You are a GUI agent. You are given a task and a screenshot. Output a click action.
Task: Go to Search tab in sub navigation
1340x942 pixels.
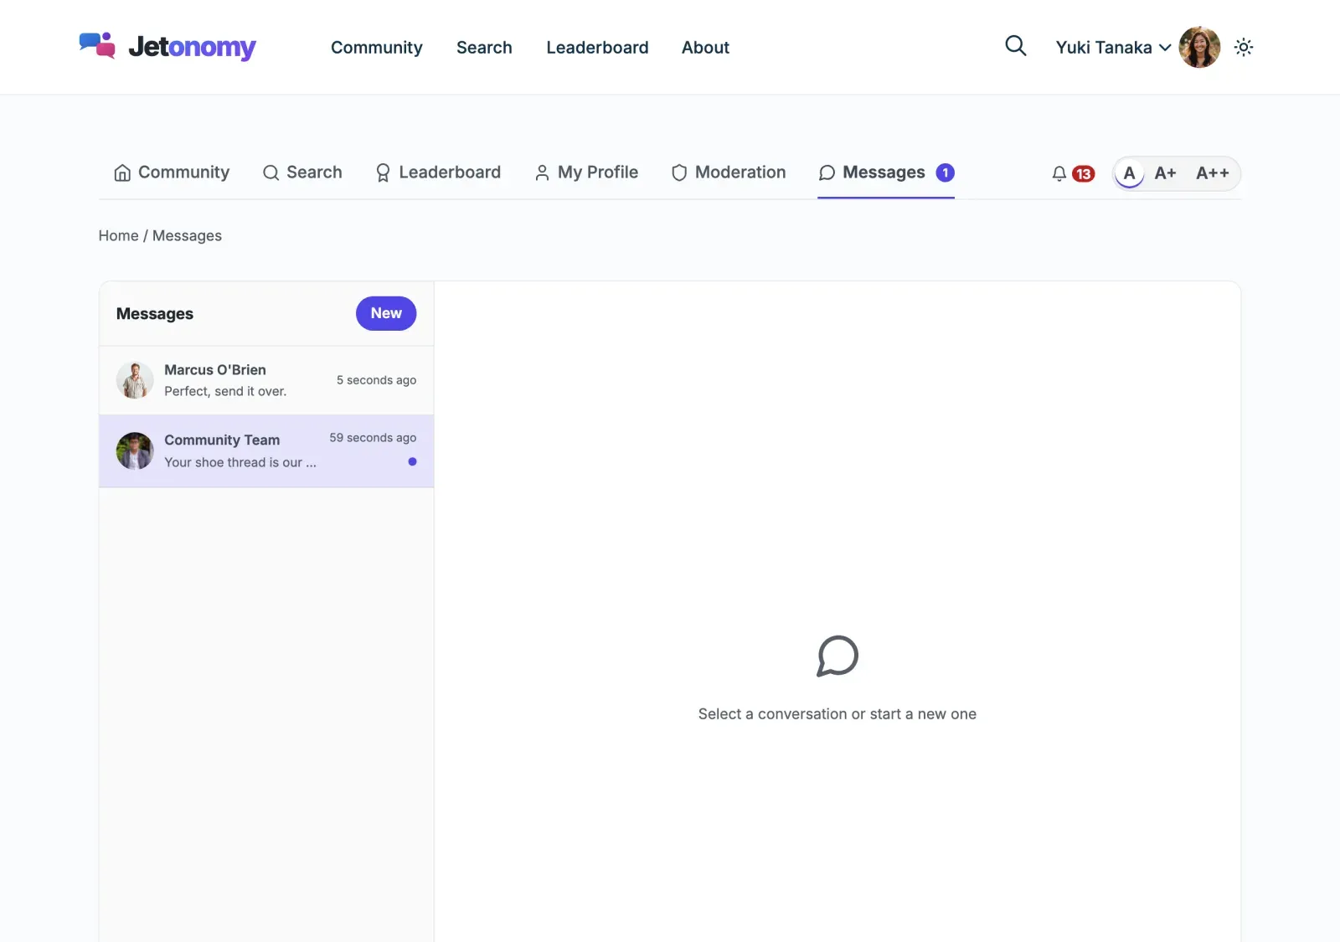(x=302, y=172)
